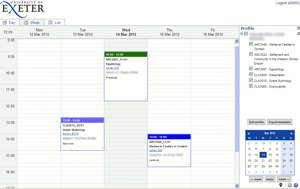The width and height of the screenshot is (300, 189).
Task: Open help with the blue question mark icon
Action: 296,185
